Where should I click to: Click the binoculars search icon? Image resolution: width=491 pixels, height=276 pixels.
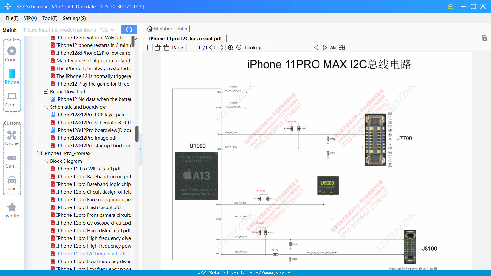click(x=342, y=48)
